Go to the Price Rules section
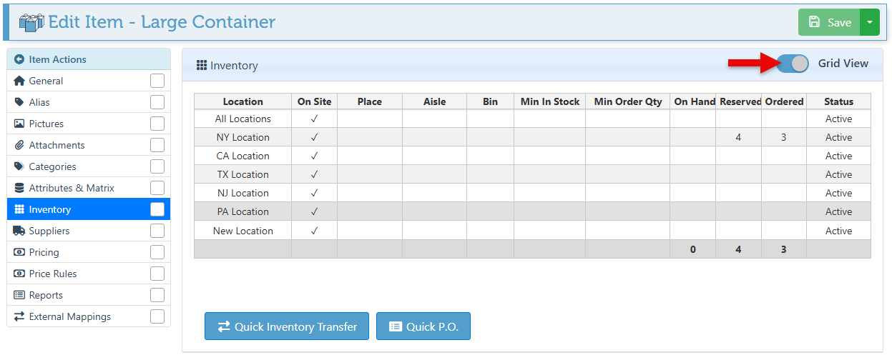 pyautogui.click(x=53, y=274)
